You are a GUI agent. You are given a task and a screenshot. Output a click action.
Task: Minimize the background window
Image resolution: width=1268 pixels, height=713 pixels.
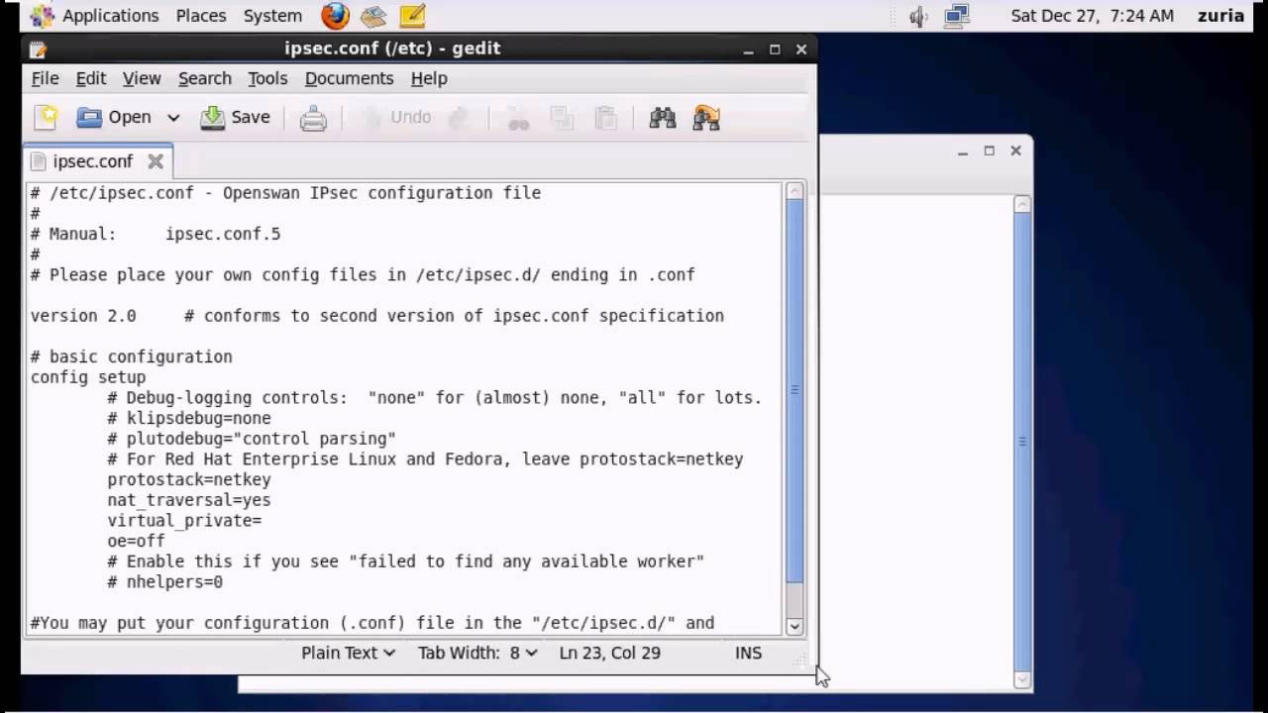click(963, 151)
